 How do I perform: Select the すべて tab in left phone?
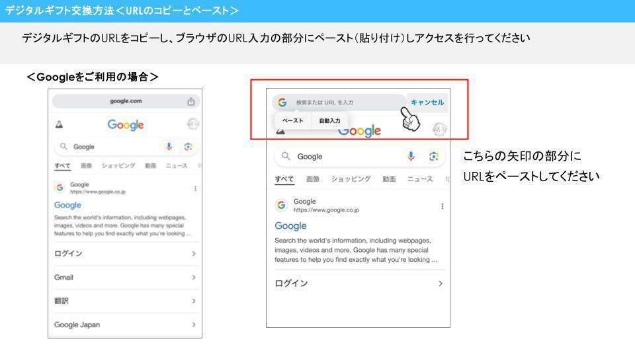(x=62, y=165)
